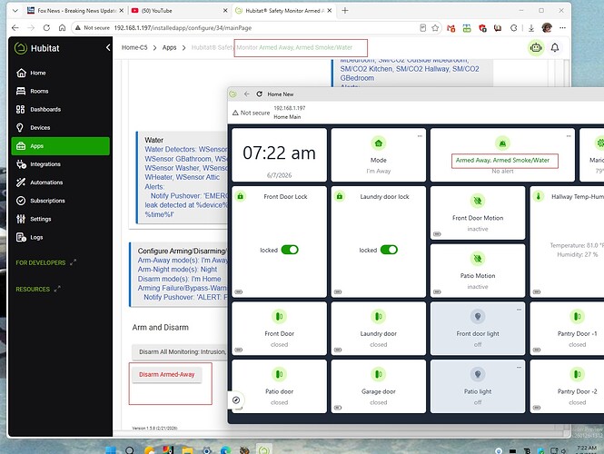This screenshot has height=454, width=604.
Task: Click the Mode tile home icon
Action: 378,143
